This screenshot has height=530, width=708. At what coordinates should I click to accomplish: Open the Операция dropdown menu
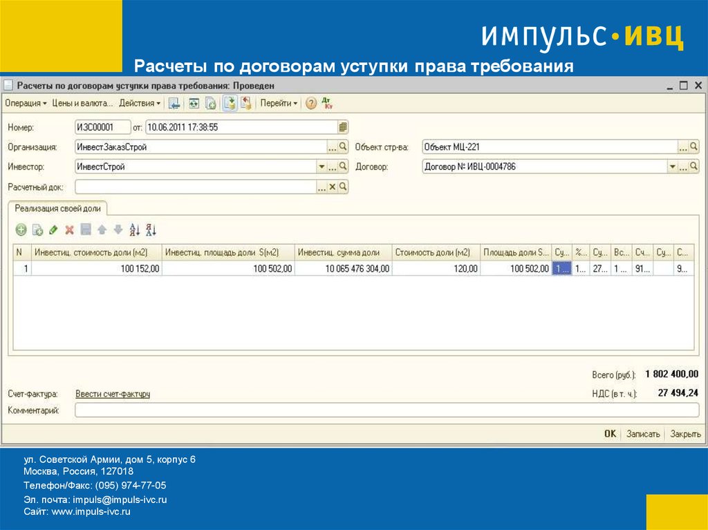pos(26,104)
